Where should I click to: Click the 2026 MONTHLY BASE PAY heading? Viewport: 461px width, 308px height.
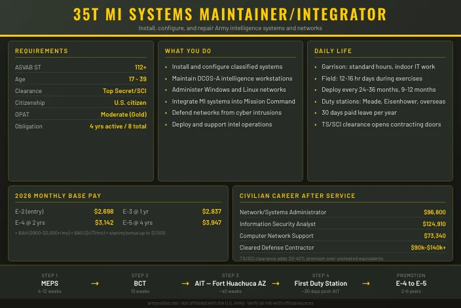pos(58,196)
